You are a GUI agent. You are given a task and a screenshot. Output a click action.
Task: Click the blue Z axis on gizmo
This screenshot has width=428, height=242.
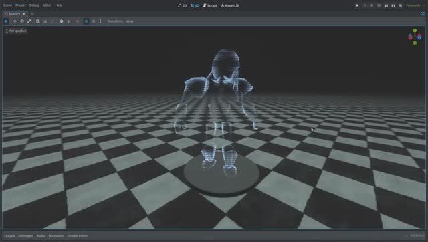coord(419,37)
